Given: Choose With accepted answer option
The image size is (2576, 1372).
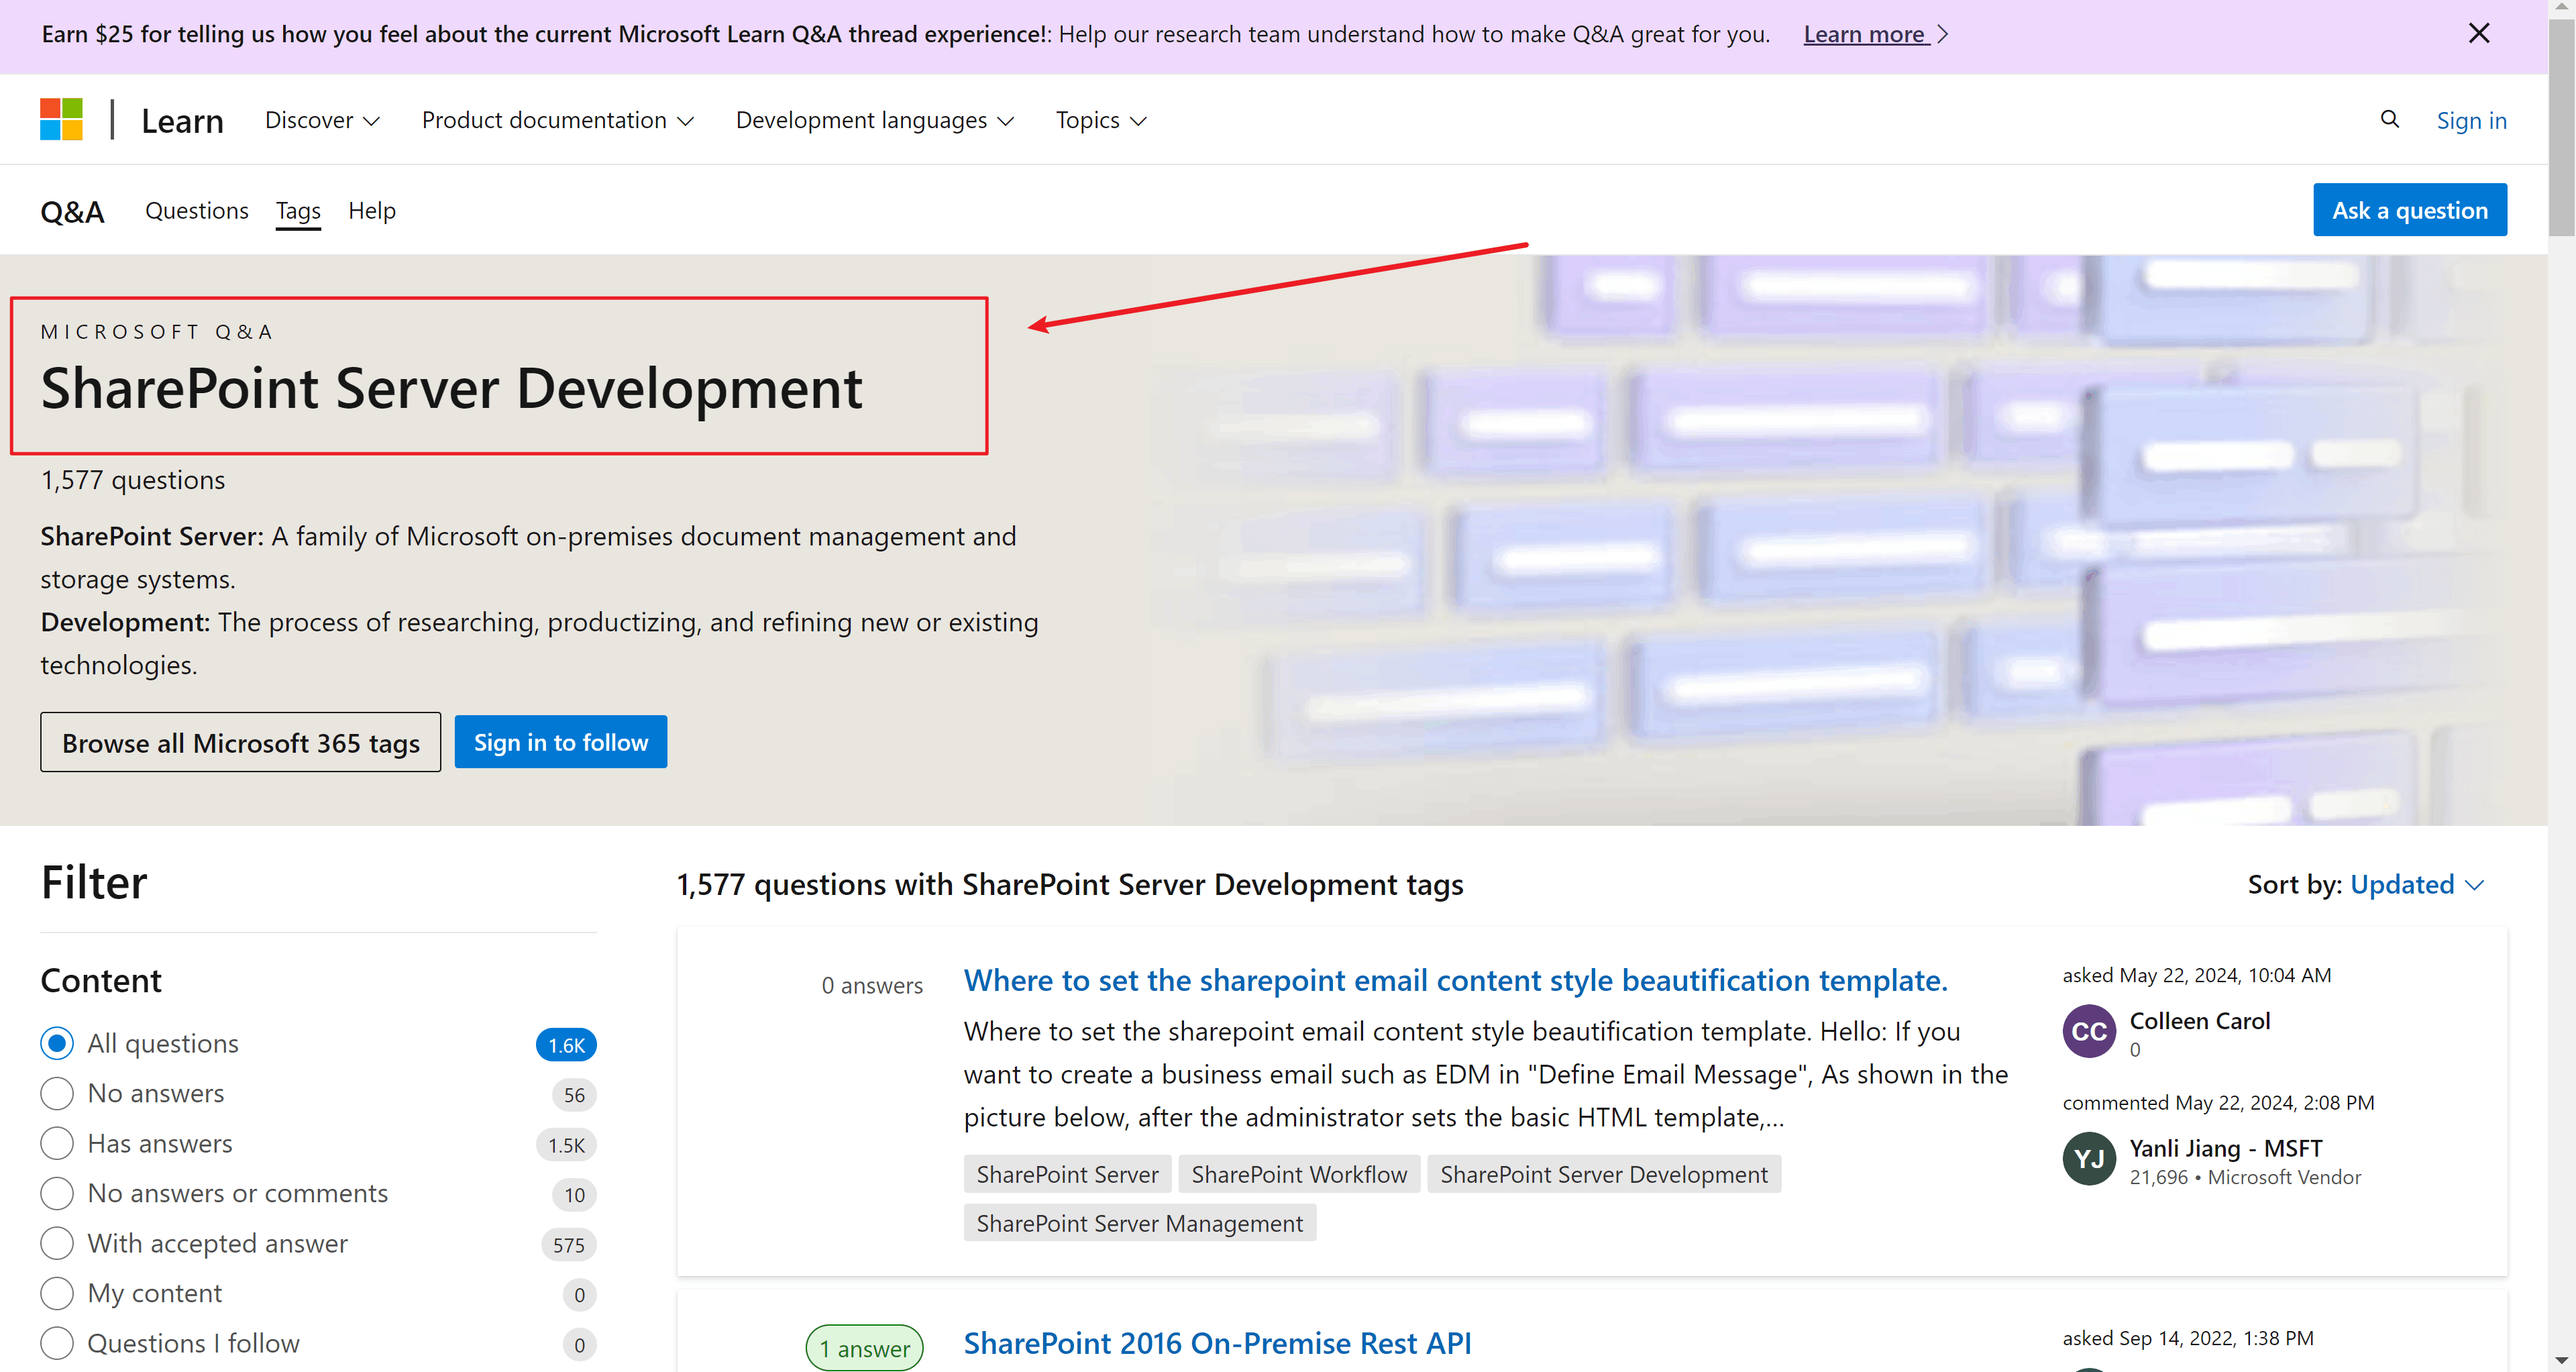Looking at the screenshot, I should 57,1243.
